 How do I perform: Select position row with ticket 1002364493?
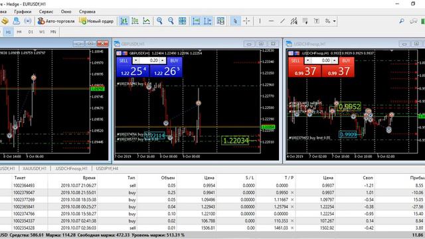212,186
